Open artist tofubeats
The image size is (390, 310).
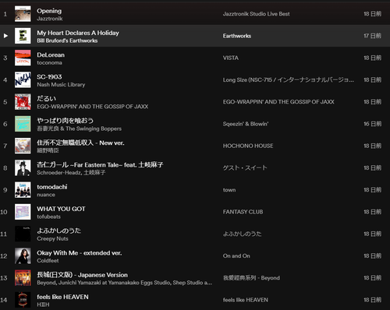click(x=48, y=217)
